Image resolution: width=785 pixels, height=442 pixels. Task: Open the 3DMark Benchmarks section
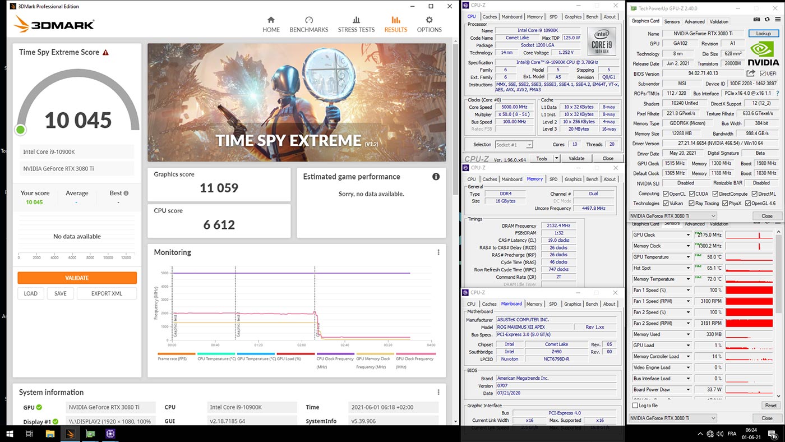(x=308, y=24)
